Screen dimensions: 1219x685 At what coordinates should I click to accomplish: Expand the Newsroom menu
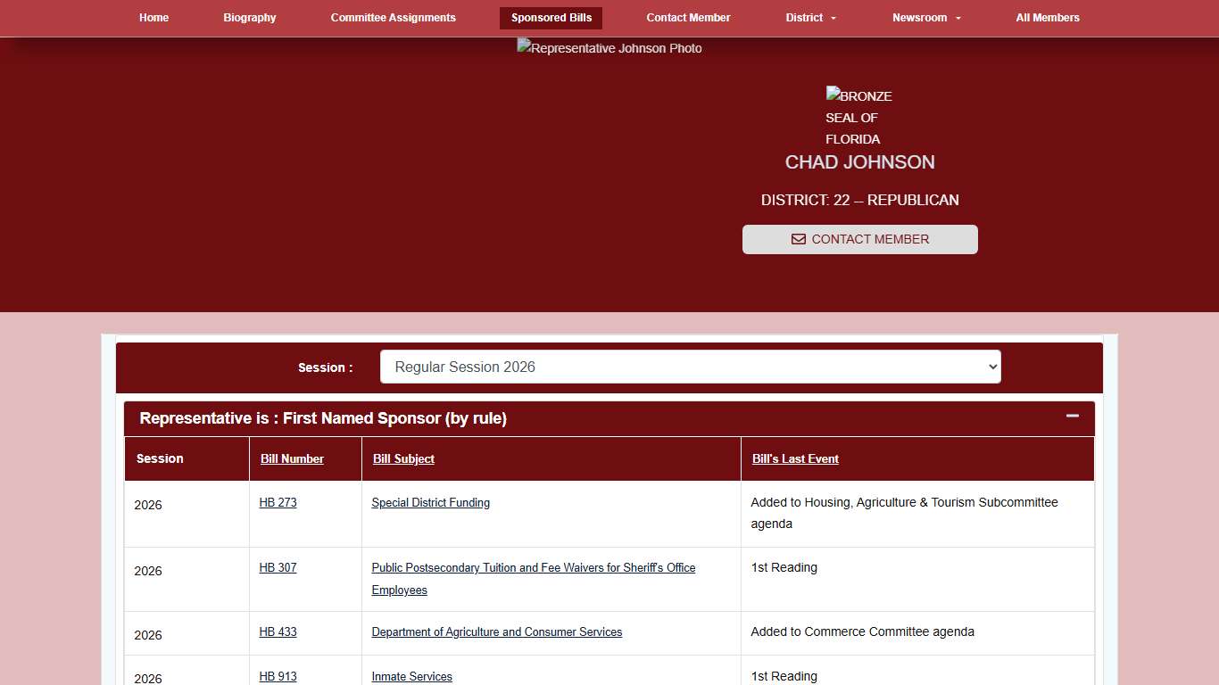pos(920,18)
